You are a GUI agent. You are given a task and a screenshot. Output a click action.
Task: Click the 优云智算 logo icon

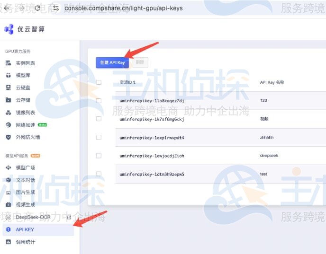click(x=9, y=29)
